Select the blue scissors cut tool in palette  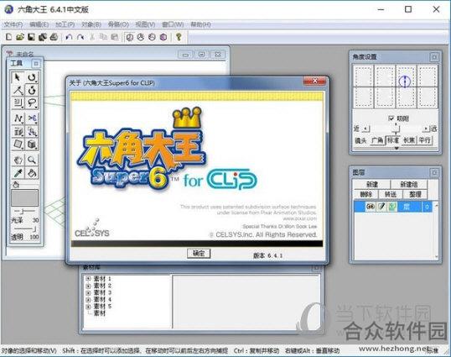[32, 118]
